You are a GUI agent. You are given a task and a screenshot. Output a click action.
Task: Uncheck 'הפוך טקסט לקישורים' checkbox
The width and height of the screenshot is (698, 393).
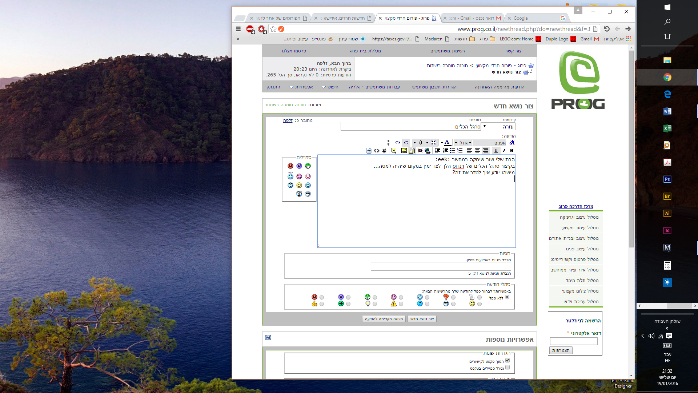click(x=508, y=360)
